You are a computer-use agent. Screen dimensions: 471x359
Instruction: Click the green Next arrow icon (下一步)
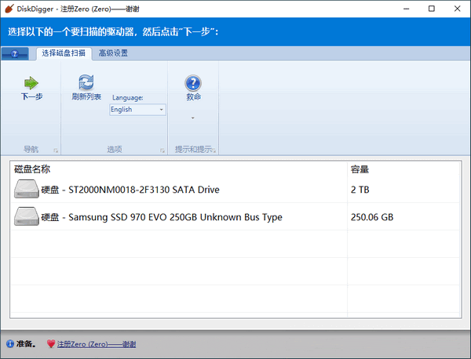31,83
